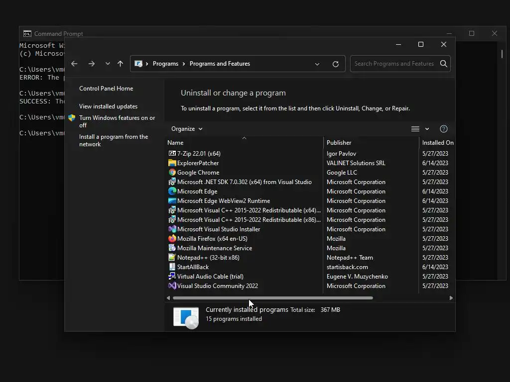Viewport: 510px width, 382px height.
Task: Open the Organize dropdown menu
Action: coord(187,129)
